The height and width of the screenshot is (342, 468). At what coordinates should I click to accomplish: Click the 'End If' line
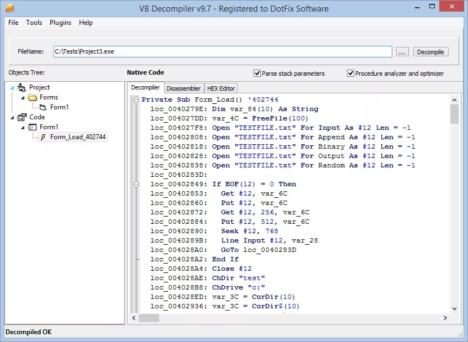[x=194, y=259]
